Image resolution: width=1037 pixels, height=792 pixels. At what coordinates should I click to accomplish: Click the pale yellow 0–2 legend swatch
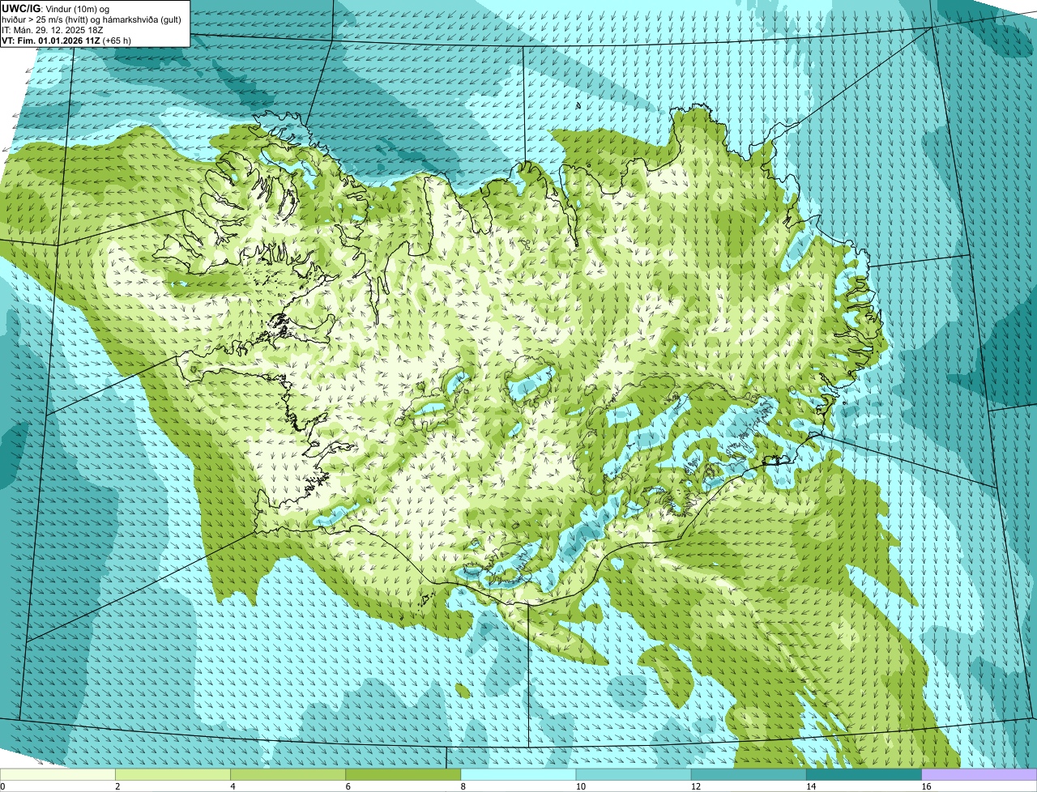pos(58,775)
